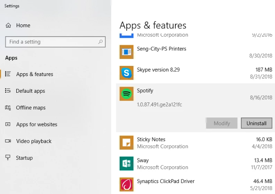Focus the Find a setting box
The image size is (275, 194).
coord(55,42)
